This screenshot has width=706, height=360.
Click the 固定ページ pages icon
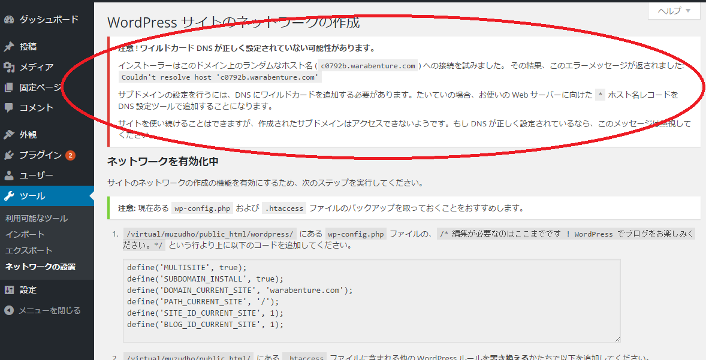tap(9, 87)
